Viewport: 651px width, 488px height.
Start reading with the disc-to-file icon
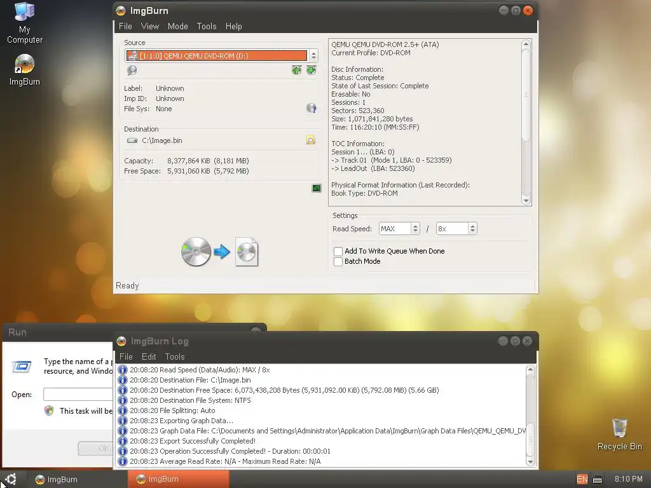click(x=219, y=252)
